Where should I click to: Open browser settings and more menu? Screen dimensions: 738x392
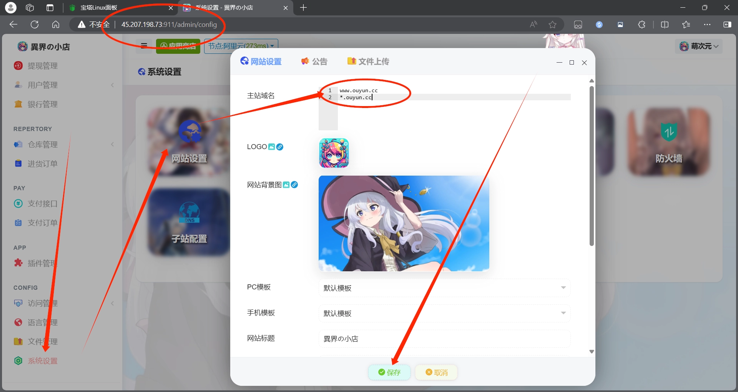(707, 25)
